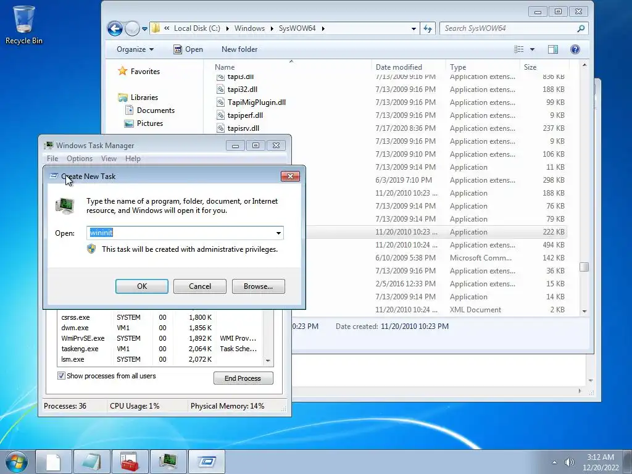
Task: Toggle Show processes from all users
Action: pyautogui.click(x=61, y=376)
